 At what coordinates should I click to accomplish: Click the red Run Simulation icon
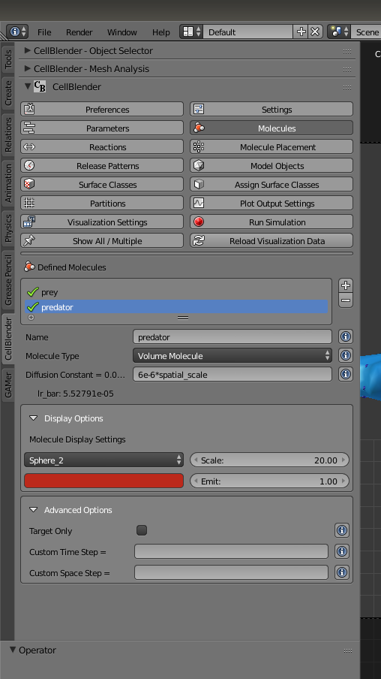pos(199,222)
